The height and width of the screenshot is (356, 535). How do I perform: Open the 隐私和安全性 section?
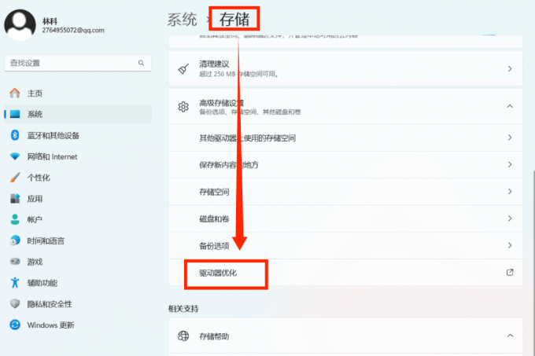point(78,303)
